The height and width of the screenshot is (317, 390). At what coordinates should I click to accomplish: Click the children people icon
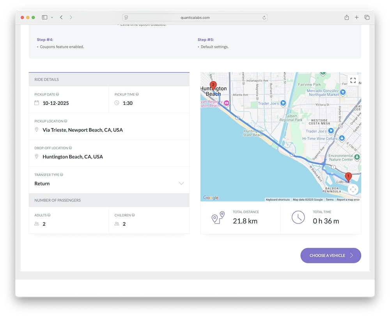click(x=117, y=224)
